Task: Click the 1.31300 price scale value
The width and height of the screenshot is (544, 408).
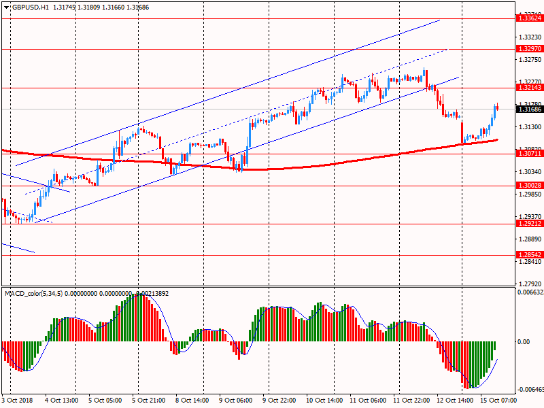Action: pyautogui.click(x=530, y=127)
